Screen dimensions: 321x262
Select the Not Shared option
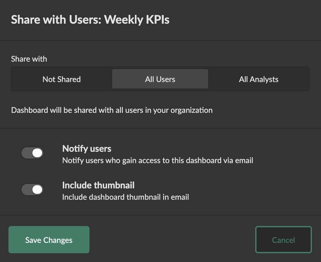[x=62, y=79]
